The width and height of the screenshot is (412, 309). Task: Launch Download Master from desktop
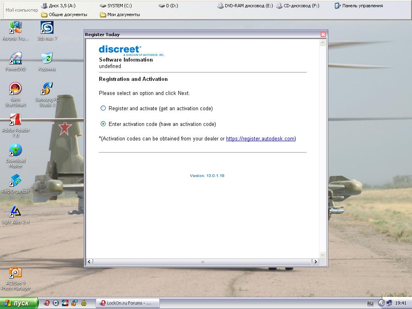click(x=16, y=156)
